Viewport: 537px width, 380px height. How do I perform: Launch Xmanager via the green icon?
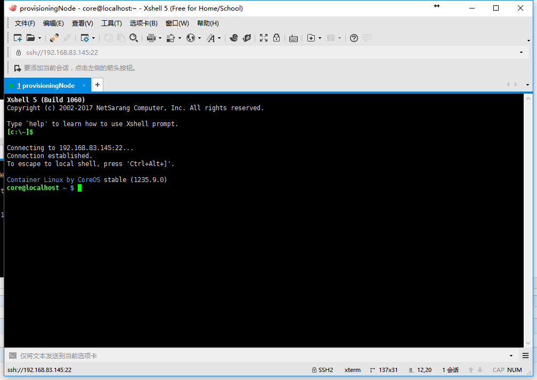click(x=247, y=38)
